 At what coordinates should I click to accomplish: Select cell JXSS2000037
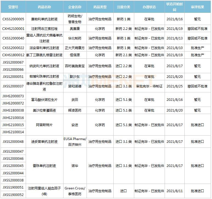pos(13,86)
